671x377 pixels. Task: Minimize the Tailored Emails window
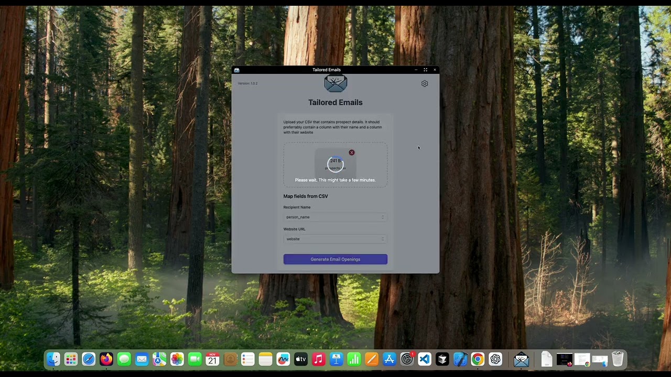coord(416,70)
